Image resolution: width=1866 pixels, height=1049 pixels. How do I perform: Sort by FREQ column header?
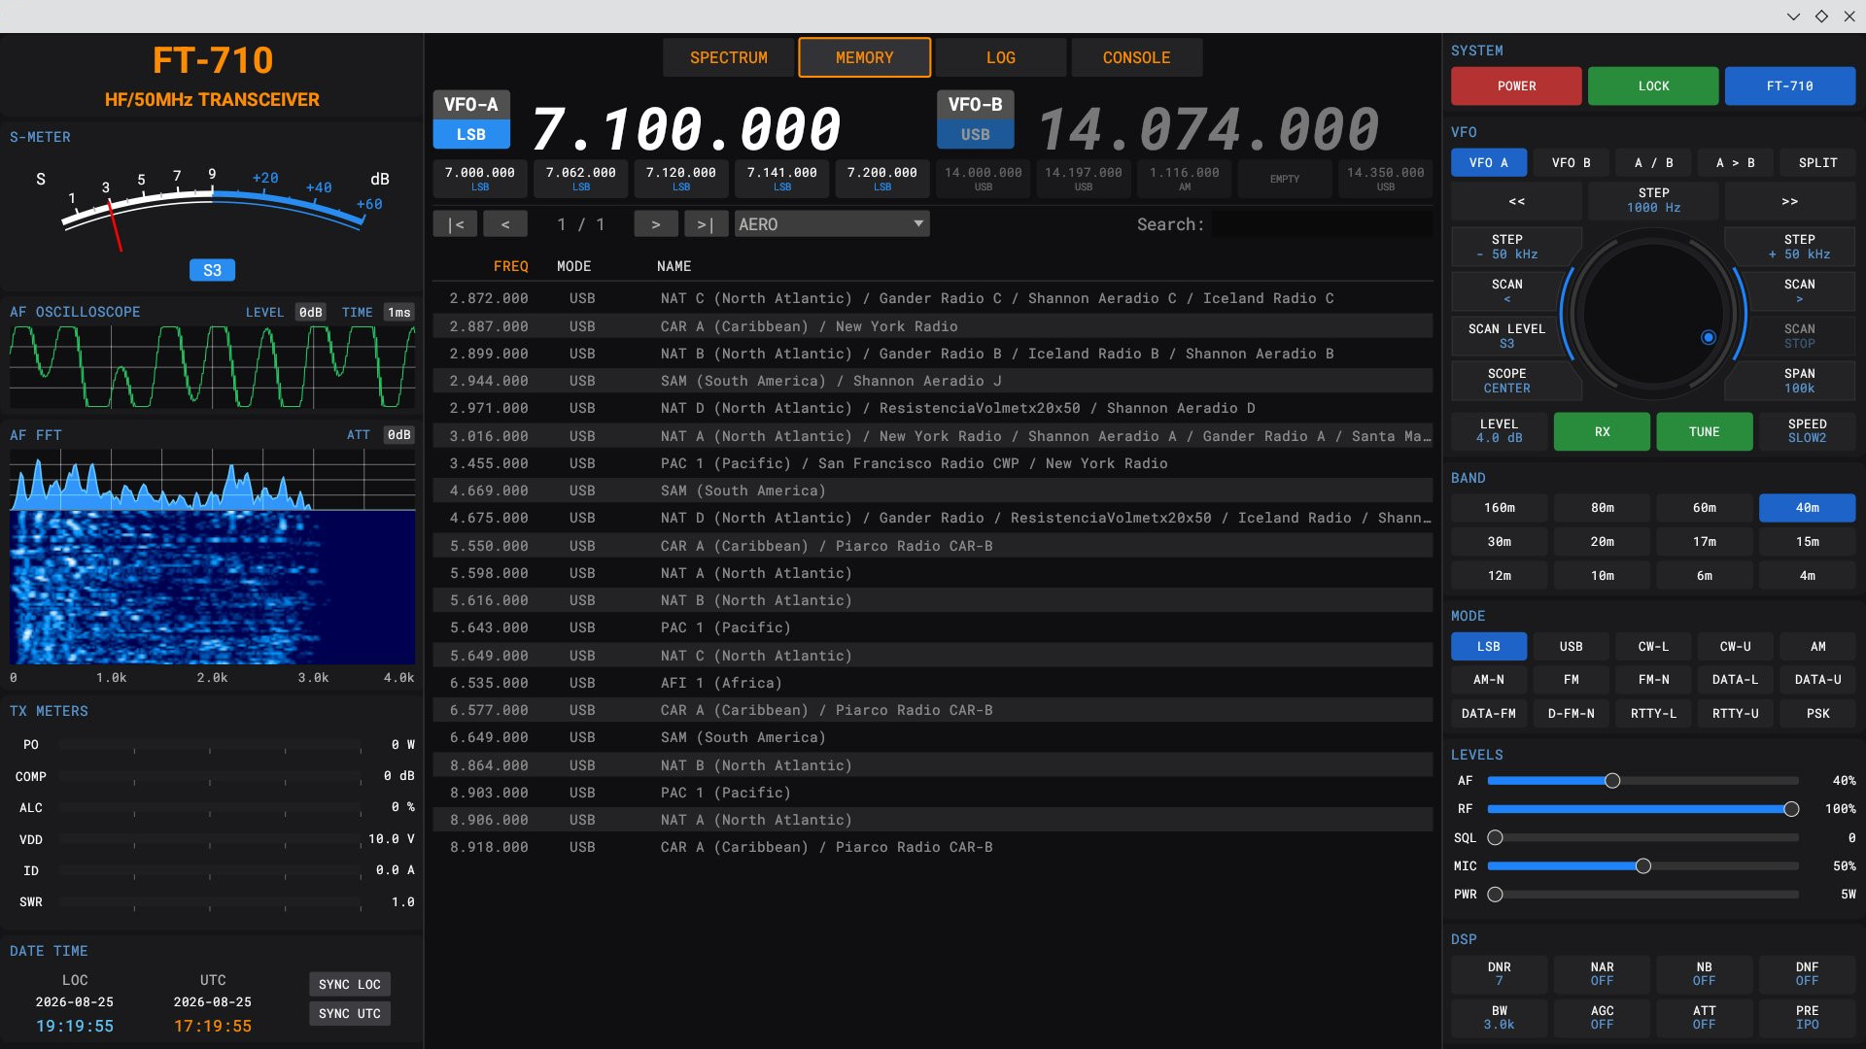tap(510, 266)
